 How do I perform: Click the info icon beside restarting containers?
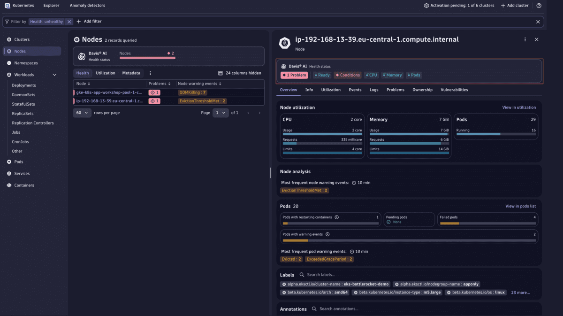336,217
